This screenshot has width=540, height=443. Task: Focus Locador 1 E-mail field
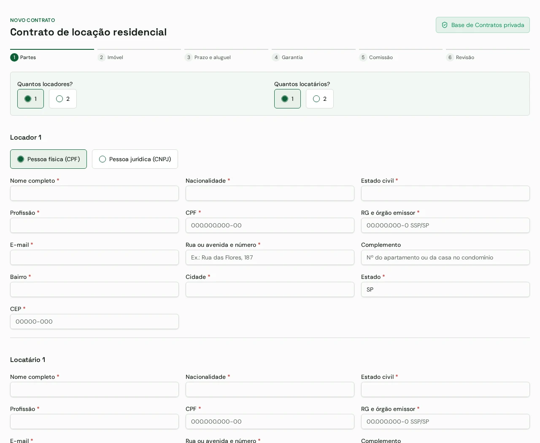coord(94,257)
